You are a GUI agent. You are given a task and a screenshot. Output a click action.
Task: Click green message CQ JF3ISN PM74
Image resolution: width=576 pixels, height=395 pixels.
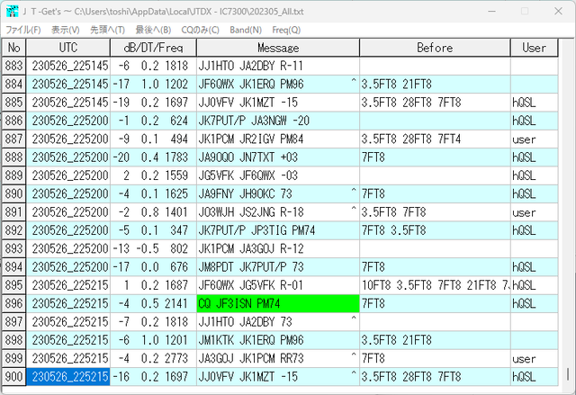(278, 303)
